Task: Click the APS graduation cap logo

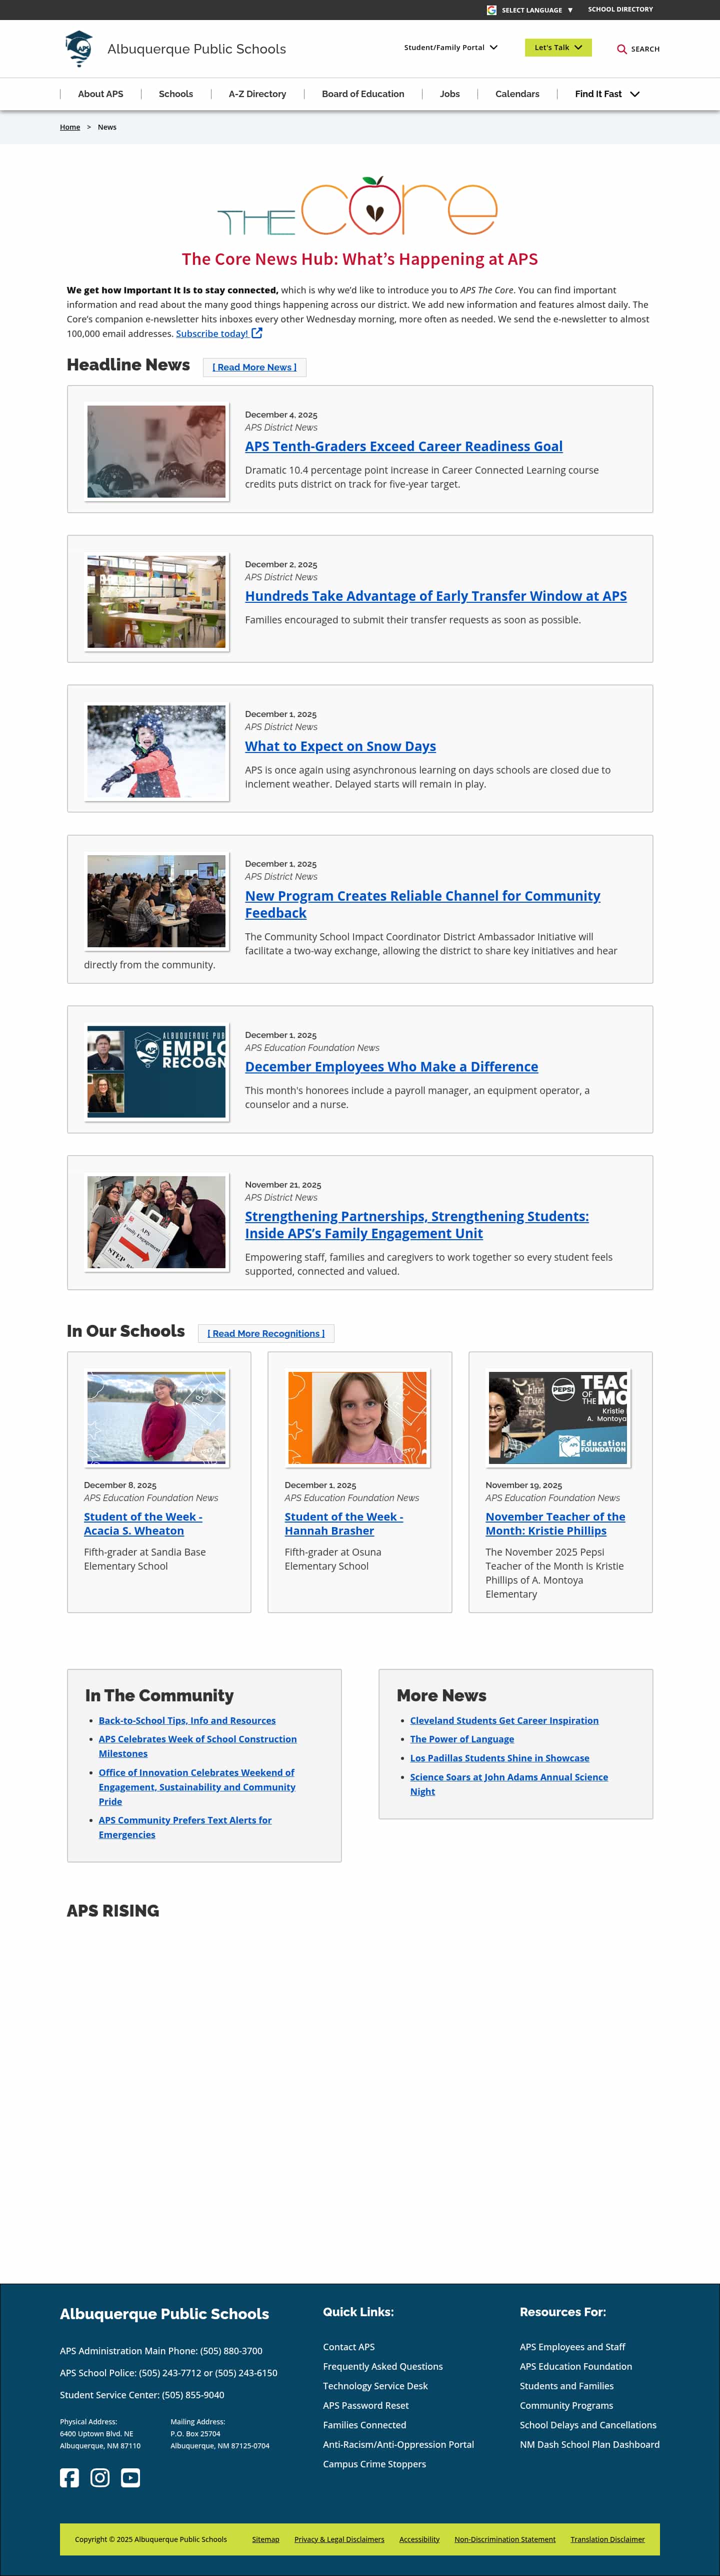Action: tap(79, 48)
